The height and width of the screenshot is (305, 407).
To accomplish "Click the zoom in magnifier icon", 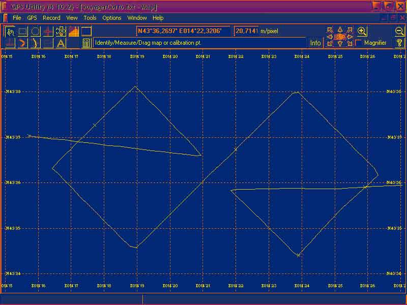I will (362, 31).
